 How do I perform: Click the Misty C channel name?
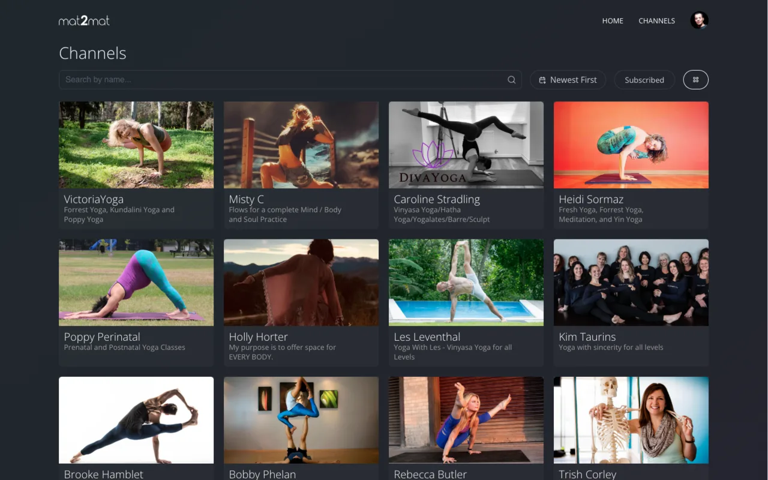pyautogui.click(x=246, y=199)
